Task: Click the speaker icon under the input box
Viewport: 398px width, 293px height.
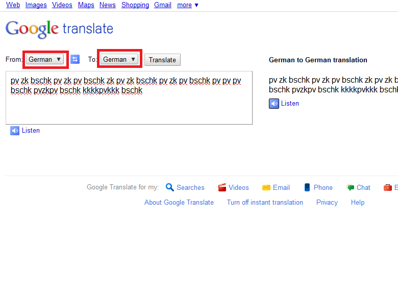Action: click(15, 131)
